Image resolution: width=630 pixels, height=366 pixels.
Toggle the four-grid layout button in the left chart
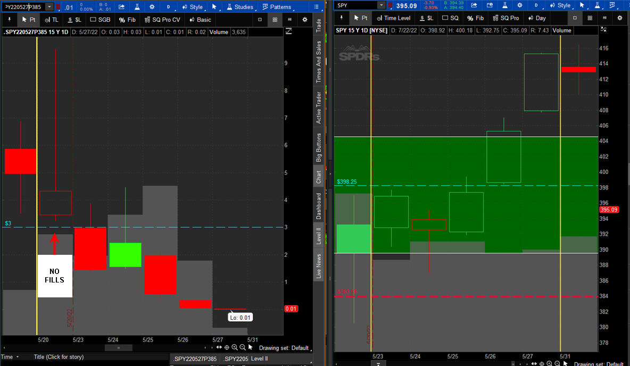(x=275, y=20)
